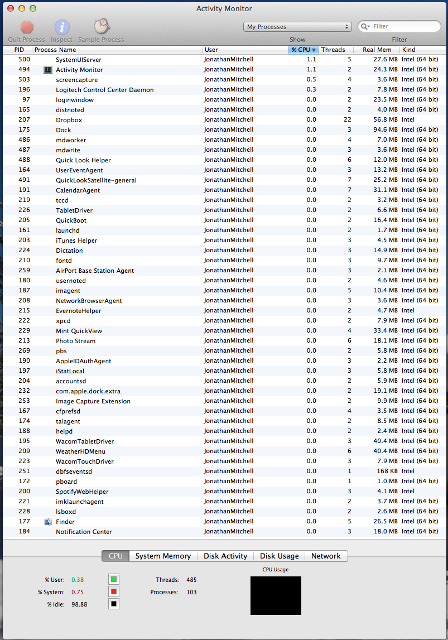Click the 94.6 MB memory value
The image size is (448, 640).
tap(385, 130)
